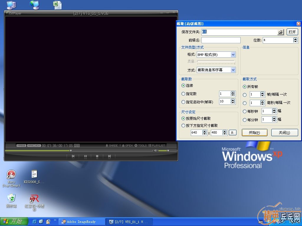
Task: Click the 关闭(X) close button
Action: pyautogui.click(x=285, y=133)
